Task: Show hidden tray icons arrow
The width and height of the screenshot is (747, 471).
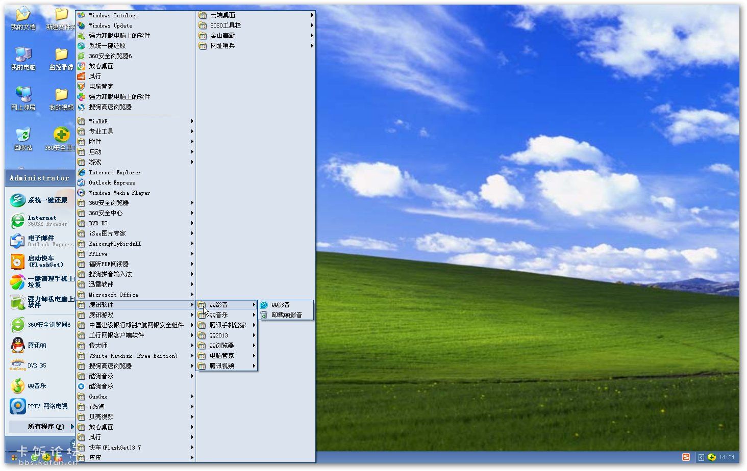Action: pyautogui.click(x=701, y=457)
